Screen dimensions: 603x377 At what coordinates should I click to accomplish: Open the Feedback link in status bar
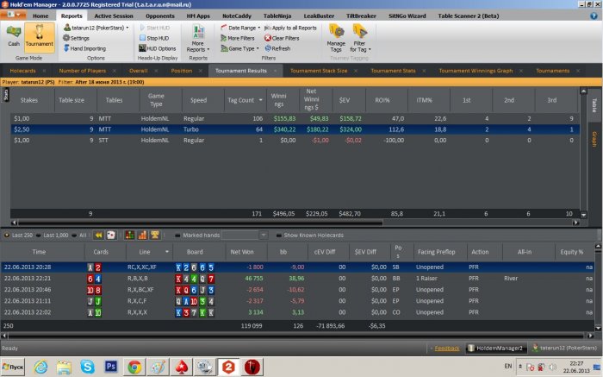point(446,348)
